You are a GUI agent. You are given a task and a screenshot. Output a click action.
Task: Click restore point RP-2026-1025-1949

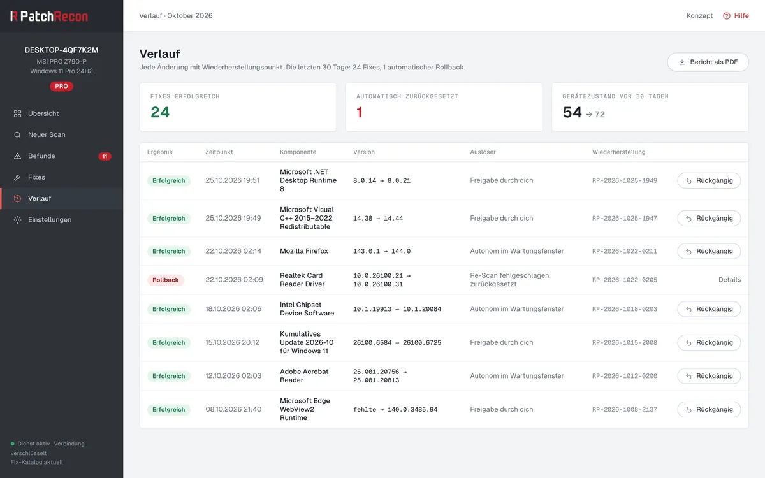click(x=625, y=181)
